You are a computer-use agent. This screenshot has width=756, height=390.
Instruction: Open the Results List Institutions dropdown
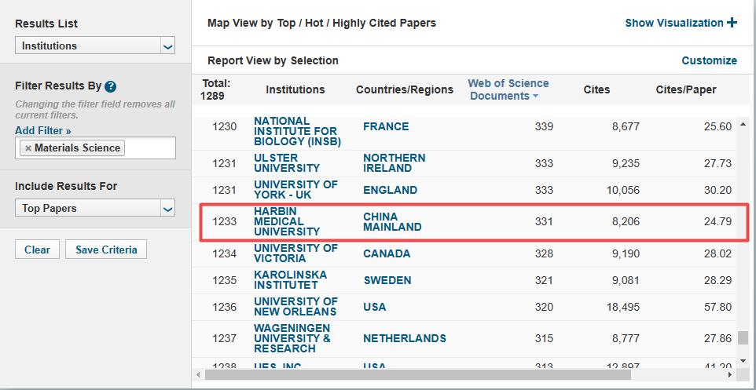tap(95, 46)
